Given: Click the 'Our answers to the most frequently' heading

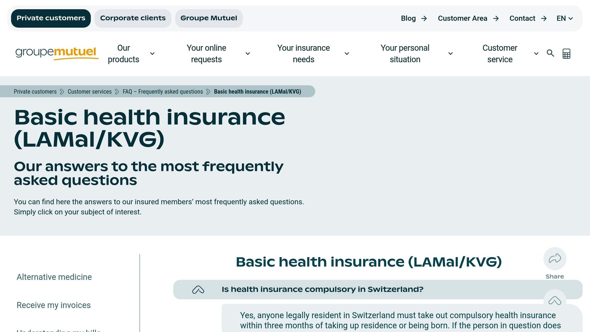Looking at the screenshot, I should pos(149,173).
